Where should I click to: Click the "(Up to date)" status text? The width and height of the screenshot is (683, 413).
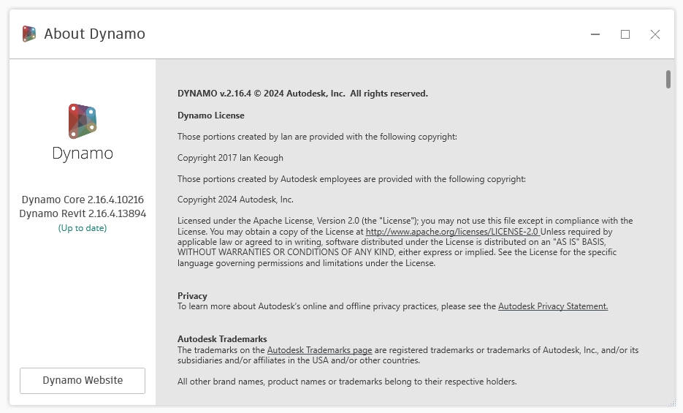coord(83,228)
